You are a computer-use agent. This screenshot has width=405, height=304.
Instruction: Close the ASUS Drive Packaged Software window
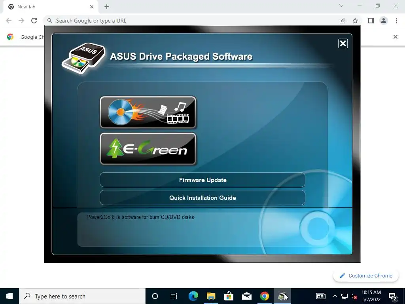pos(343,44)
